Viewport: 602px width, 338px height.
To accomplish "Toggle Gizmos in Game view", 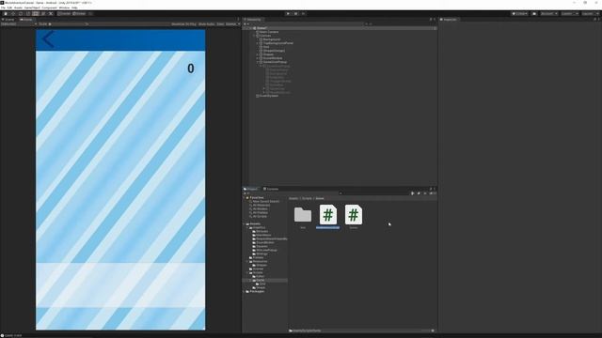I will 231,24.
